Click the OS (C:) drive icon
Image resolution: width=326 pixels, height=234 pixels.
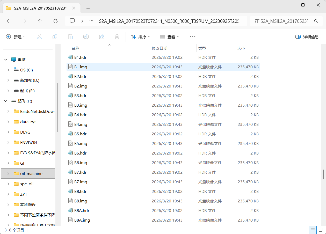pyautogui.click(x=16, y=70)
